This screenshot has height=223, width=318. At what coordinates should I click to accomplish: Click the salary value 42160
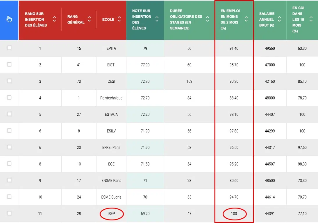(x=270, y=81)
